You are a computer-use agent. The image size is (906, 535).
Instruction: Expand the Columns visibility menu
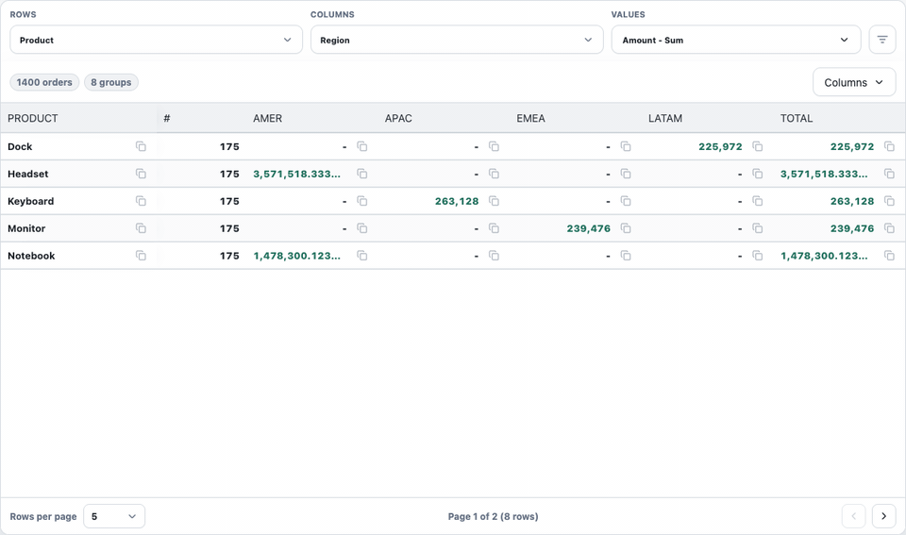(854, 82)
